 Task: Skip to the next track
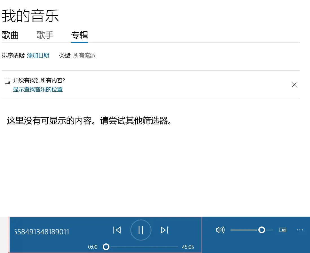[164, 230]
